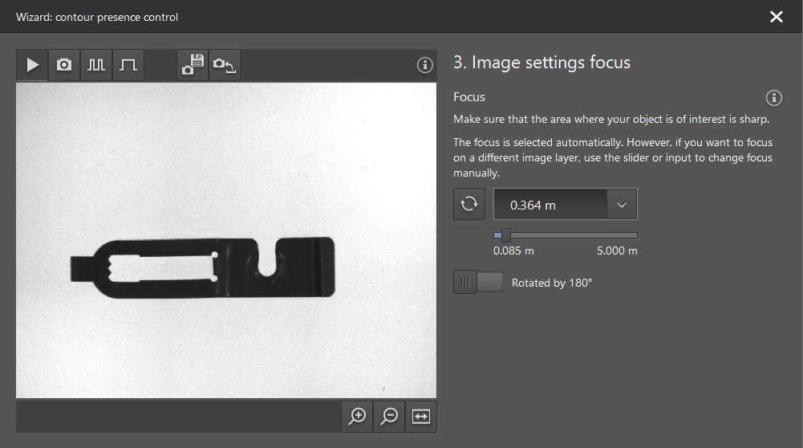Run automatic focus with refresh button
This screenshot has height=448, width=803.
tap(469, 204)
